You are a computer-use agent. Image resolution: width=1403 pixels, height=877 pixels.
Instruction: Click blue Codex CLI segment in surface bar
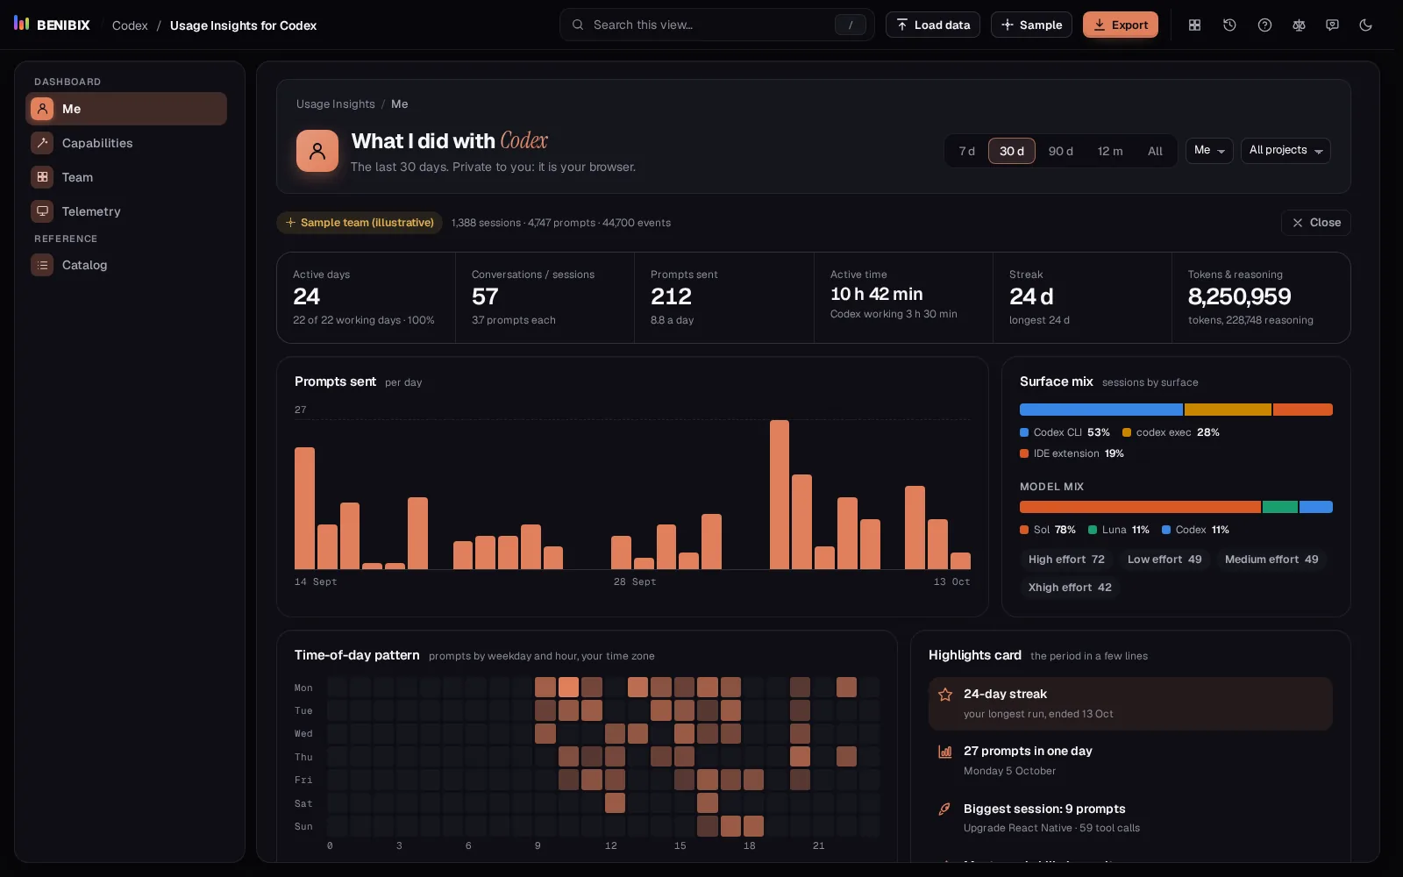click(x=1101, y=410)
